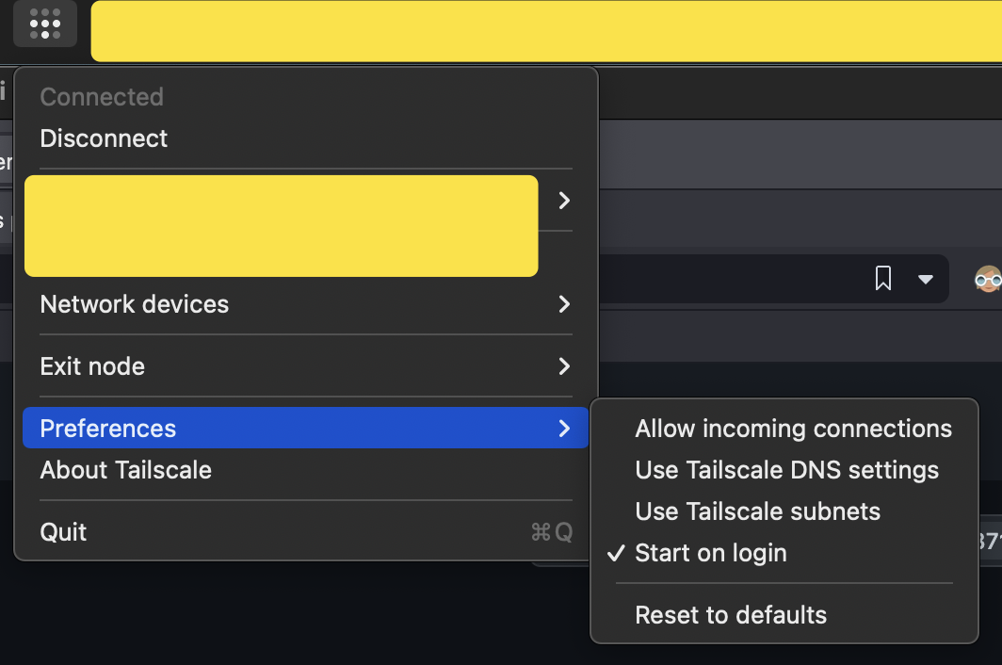
Task: Click the yellow highlighted bar in menu bar
Action: click(546, 31)
